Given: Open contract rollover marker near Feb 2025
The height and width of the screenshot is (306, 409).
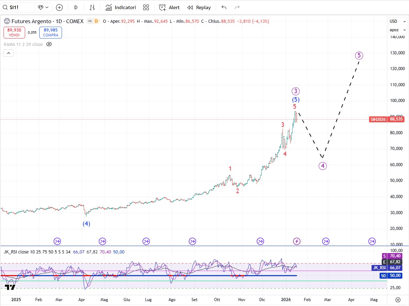Looking at the screenshot, I should pyautogui.click(x=57, y=242).
